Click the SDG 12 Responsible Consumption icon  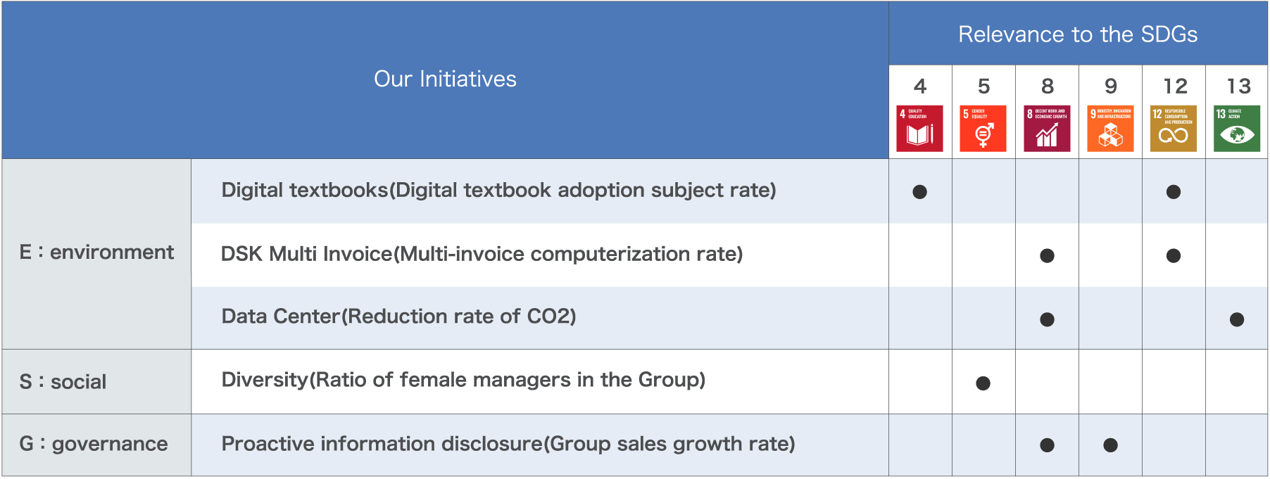pos(1174,129)
